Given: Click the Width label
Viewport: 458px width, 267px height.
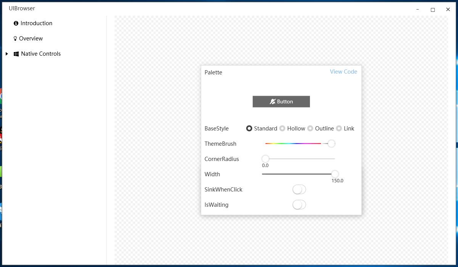Looking at the screenshot, I should (212, 174).
